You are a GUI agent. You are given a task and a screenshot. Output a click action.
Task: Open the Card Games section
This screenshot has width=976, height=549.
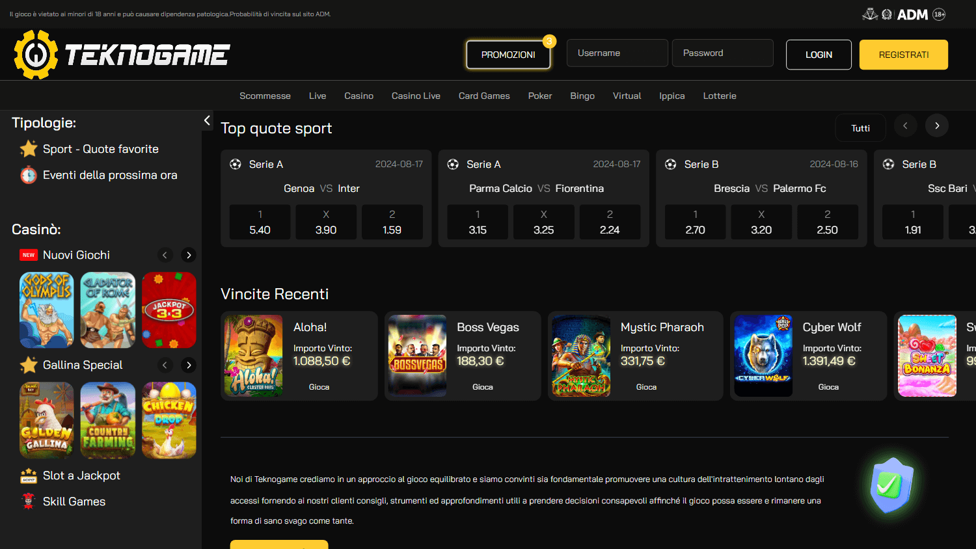(484, 96)
